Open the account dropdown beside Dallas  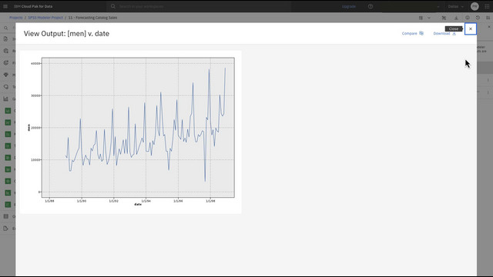point(438,7)
